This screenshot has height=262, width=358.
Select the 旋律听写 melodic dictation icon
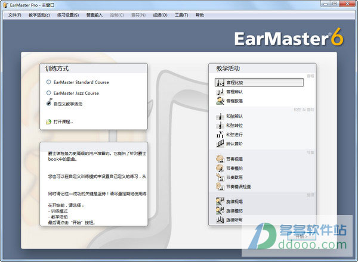point(220,220)
